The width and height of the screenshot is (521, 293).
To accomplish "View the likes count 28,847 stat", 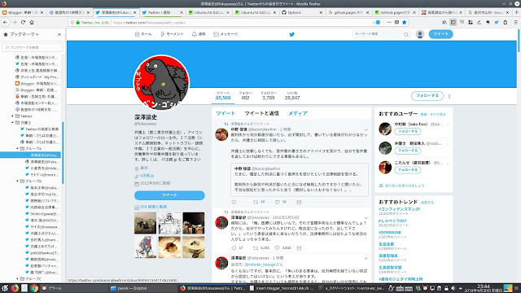I will 292,96.
